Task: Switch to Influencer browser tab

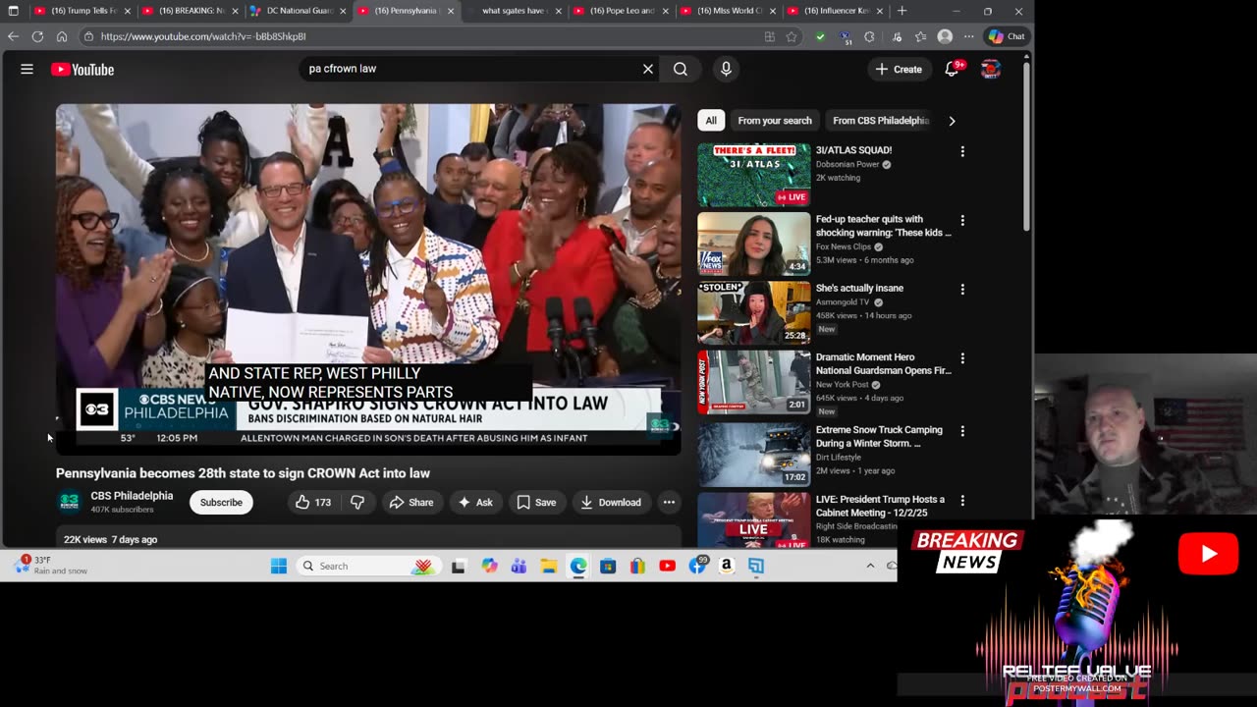Action: click(x=836, y=11)
